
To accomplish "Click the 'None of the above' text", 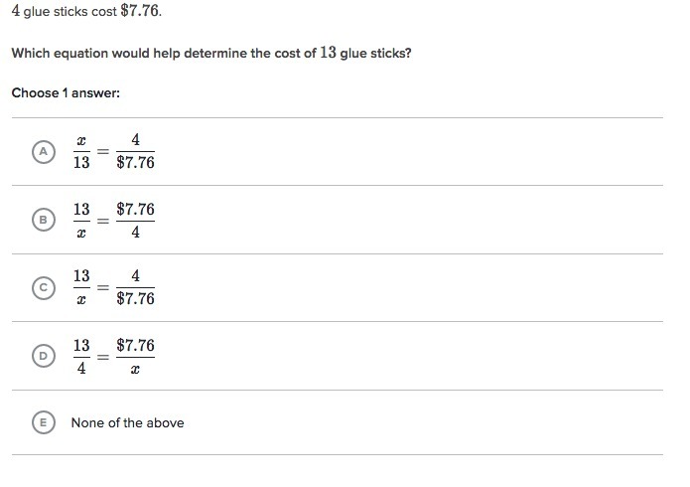I will (x=127, y=422).
